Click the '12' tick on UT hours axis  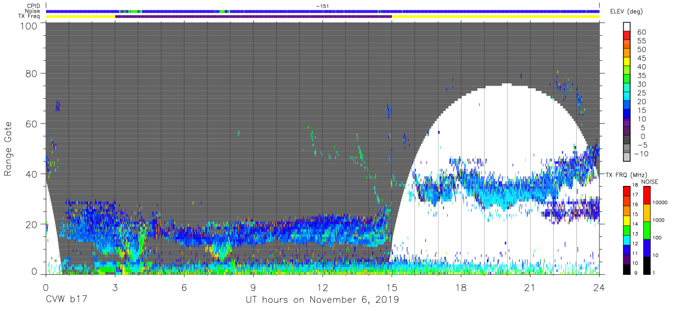tap(322, 287)
